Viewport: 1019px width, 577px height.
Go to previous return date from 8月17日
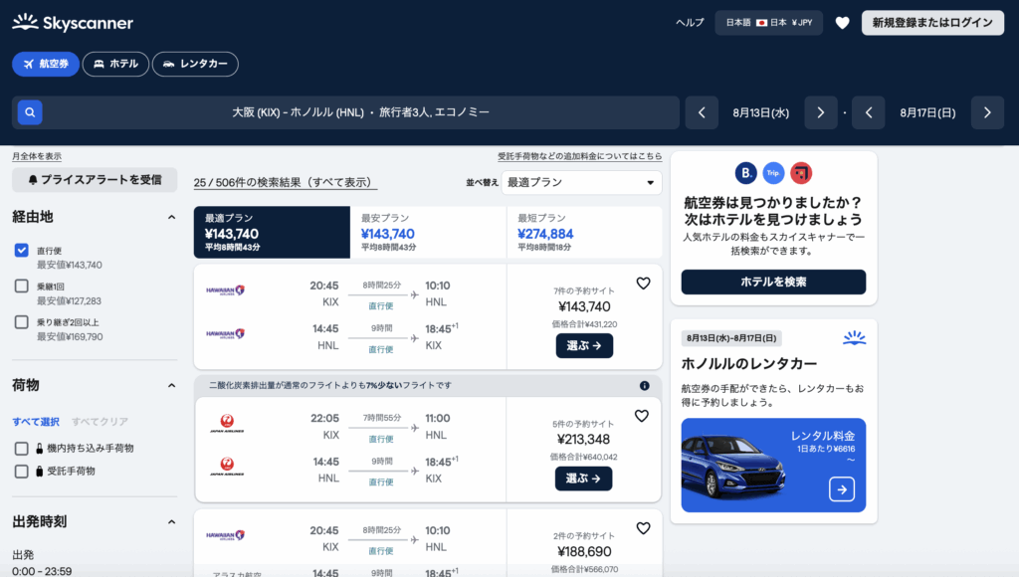[x=869, y=112]
